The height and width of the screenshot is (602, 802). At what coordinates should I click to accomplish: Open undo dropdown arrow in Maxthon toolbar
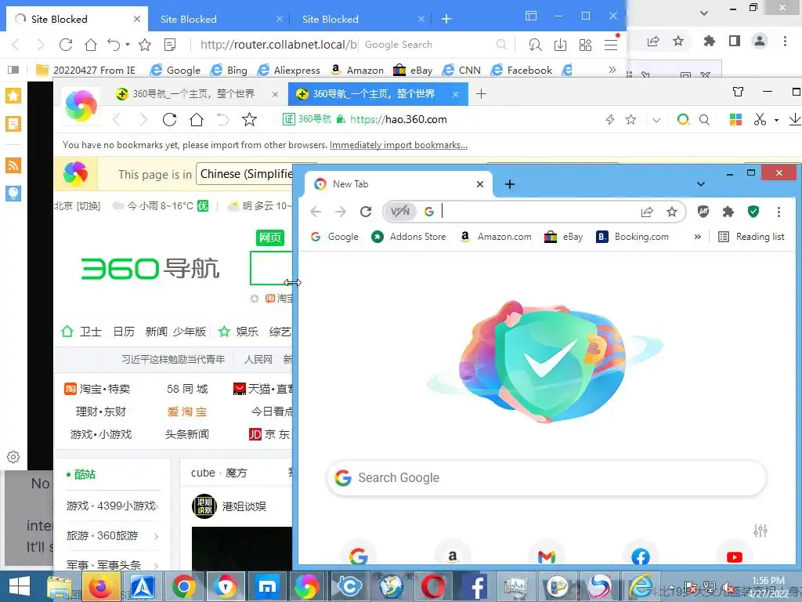point(128,45)
